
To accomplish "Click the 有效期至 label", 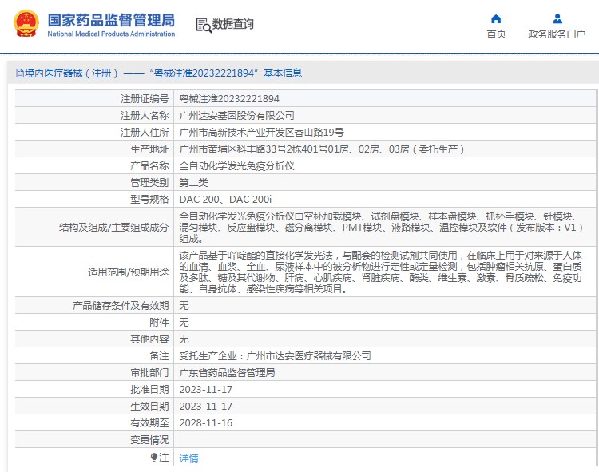I will [149, 423].
